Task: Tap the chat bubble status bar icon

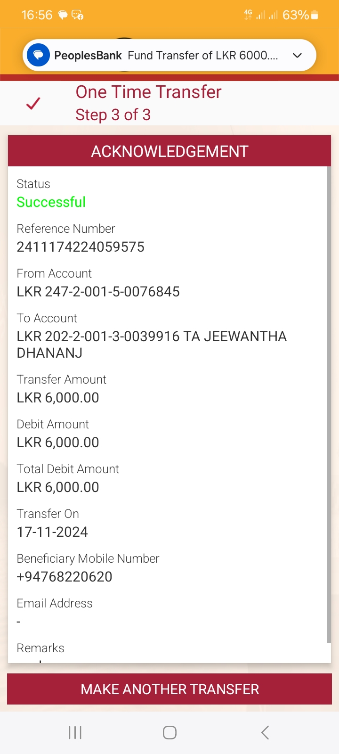Action: (63, 15)
